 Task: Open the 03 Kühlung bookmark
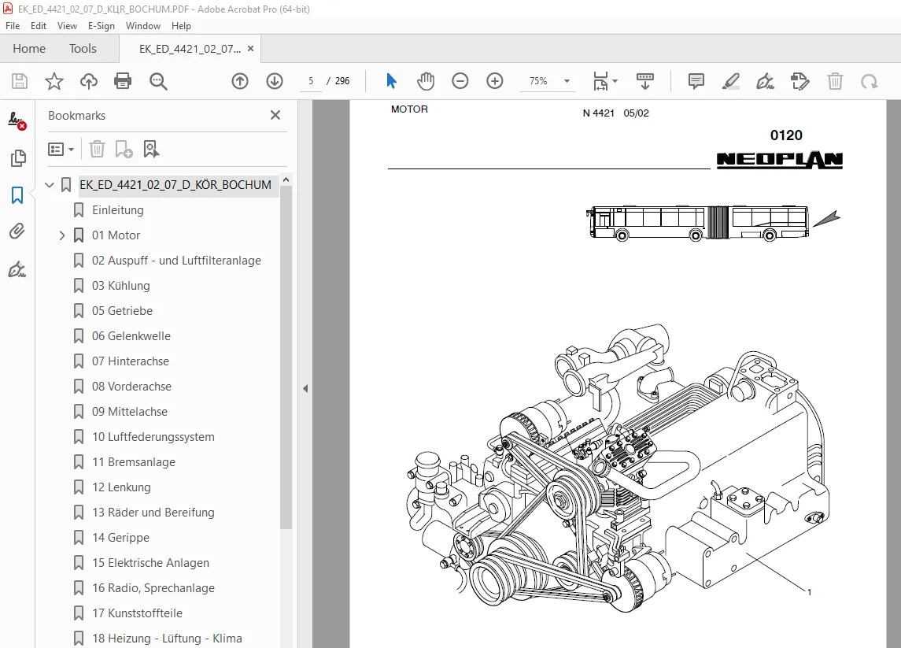[x=120, y=286]
